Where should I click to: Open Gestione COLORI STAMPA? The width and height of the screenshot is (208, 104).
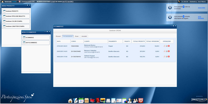(16, 21)
